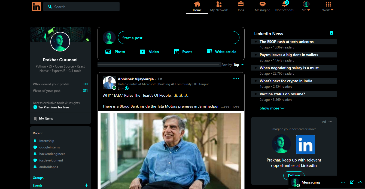Click the search input field
The image size is (365, 189).
(x=81, y=7)
